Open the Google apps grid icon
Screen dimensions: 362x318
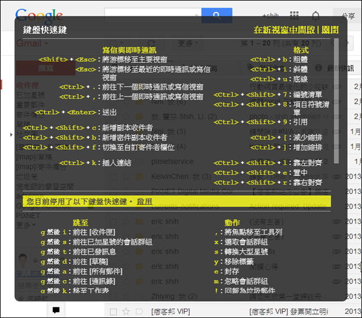(294, 16)
